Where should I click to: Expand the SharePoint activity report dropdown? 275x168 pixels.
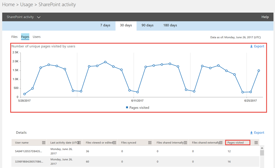[x=39, y=17]
